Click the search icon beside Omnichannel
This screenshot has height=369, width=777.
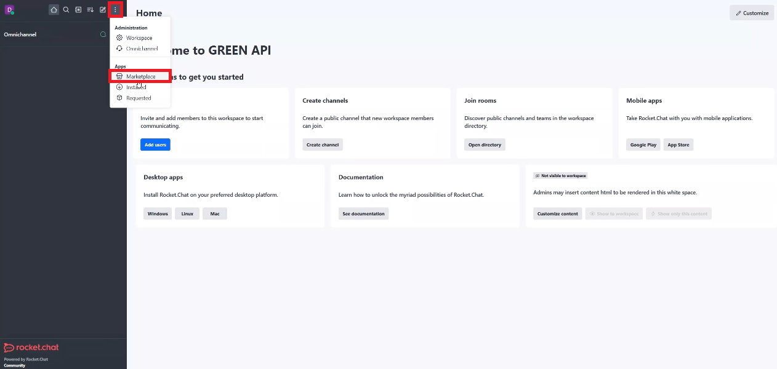pyautogui.click(x=103, y=34)
